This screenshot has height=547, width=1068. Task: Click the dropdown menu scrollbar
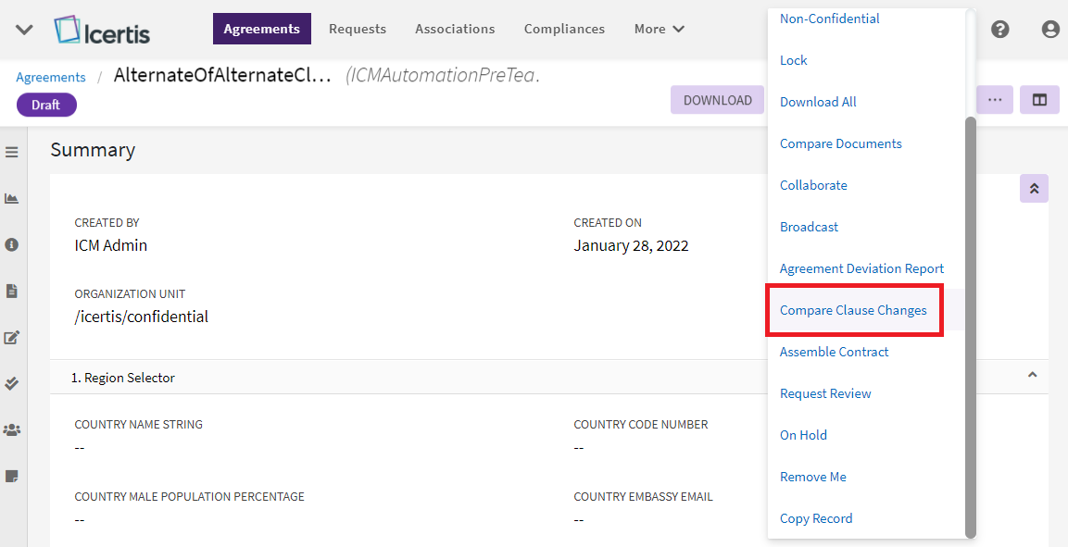970,326
